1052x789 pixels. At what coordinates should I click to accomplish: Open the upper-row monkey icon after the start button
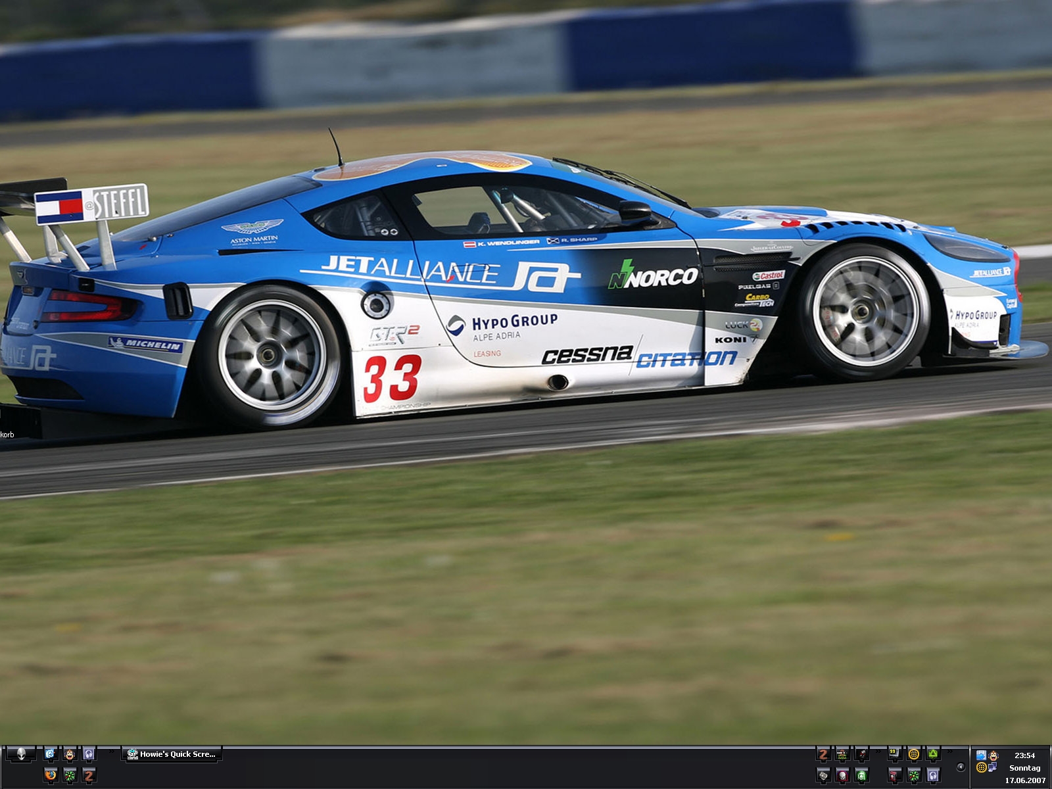(69, 754)
